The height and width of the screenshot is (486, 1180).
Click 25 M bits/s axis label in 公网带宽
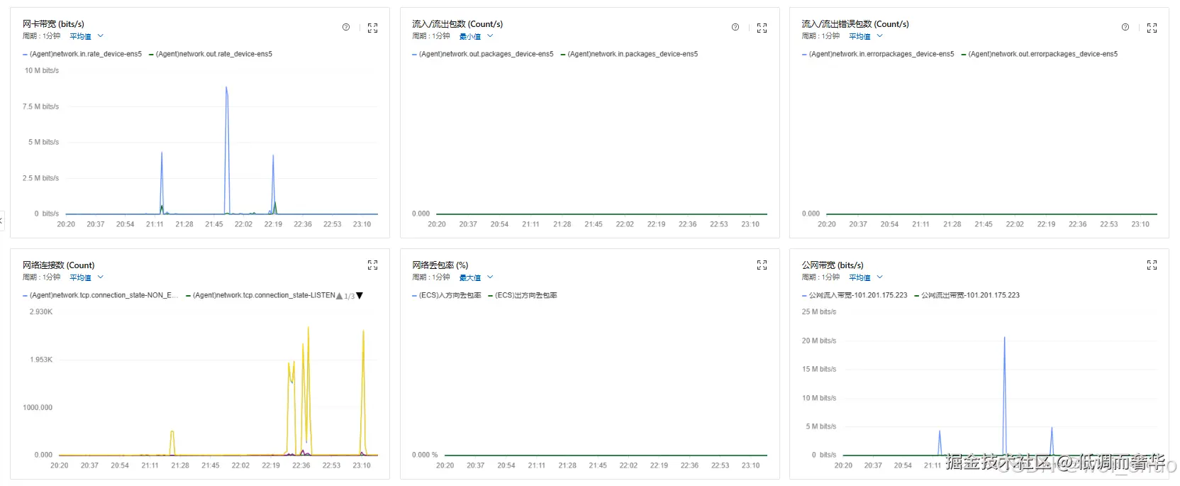coord(819,311)
